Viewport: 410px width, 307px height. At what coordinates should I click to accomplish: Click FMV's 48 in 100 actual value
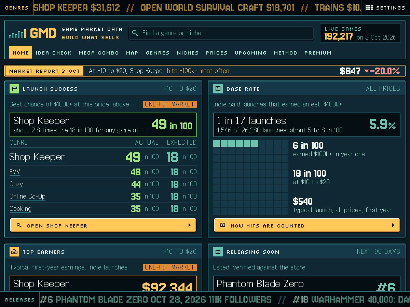pos(145,172)
